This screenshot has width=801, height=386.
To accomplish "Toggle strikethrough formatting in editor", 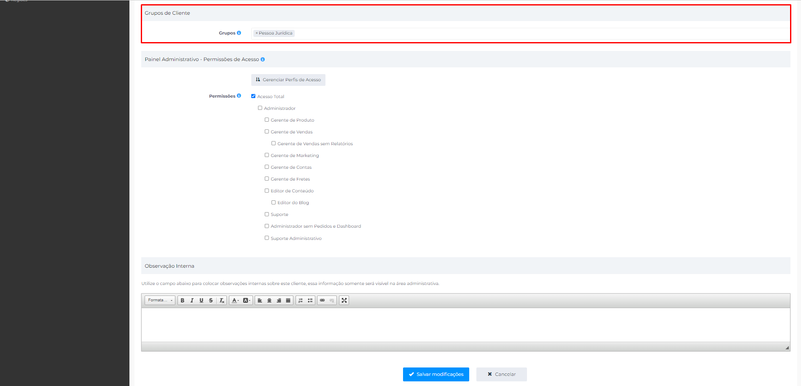I will [211, 300].
